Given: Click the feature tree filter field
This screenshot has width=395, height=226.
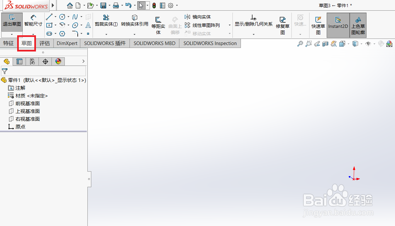Looking at the screenshot, I should click(x=43, y=71).
